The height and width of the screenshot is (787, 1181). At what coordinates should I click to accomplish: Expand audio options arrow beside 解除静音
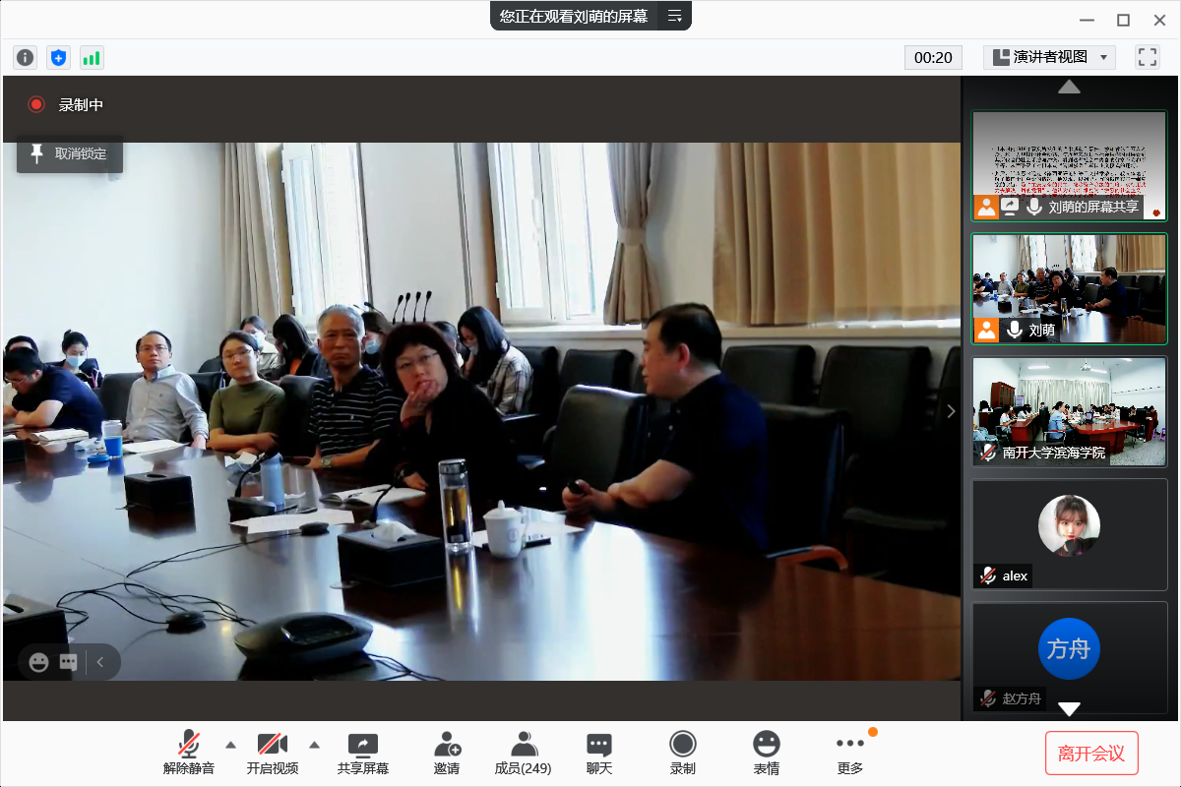231,744
